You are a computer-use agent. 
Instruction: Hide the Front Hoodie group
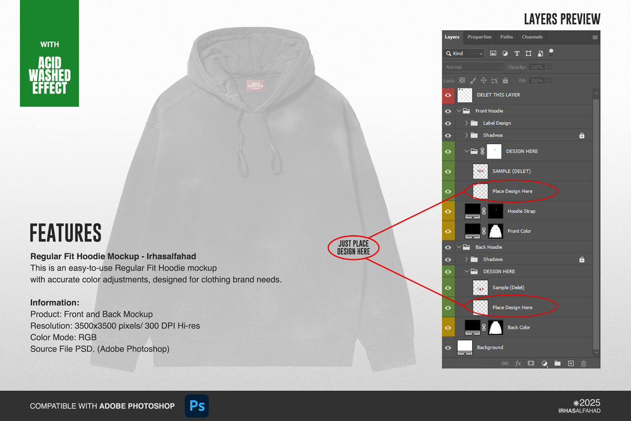tap(448, 110)
